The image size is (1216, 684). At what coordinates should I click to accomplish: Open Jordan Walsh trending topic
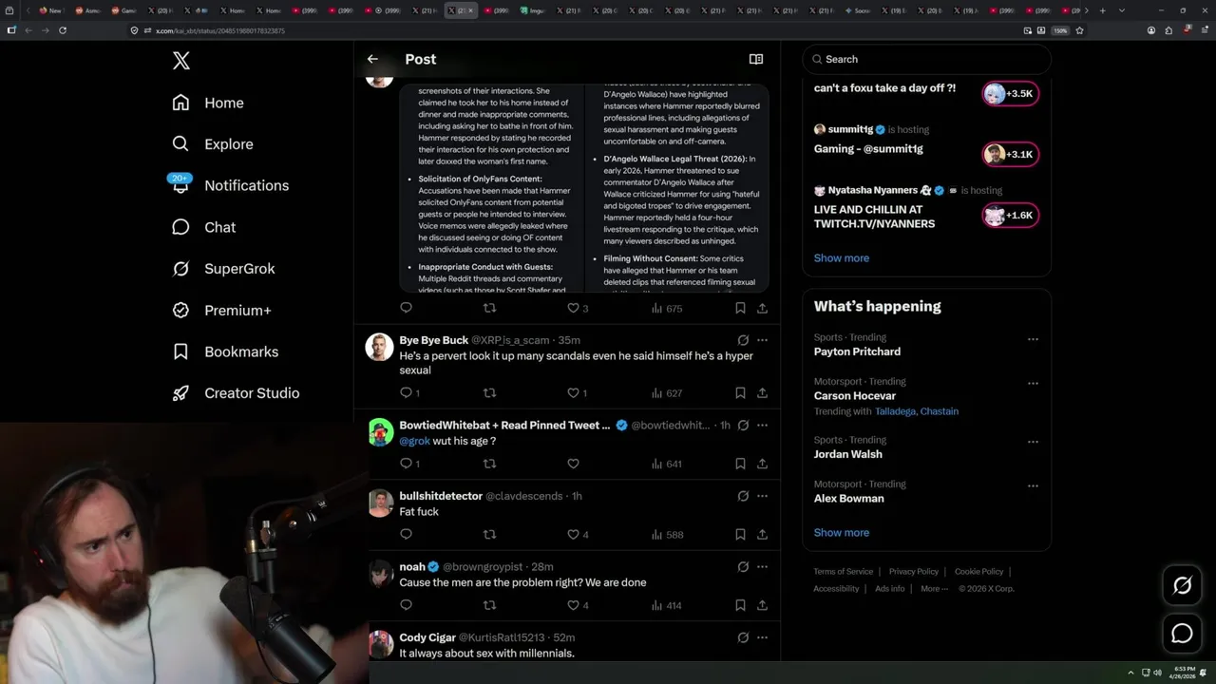coord(848,454)
